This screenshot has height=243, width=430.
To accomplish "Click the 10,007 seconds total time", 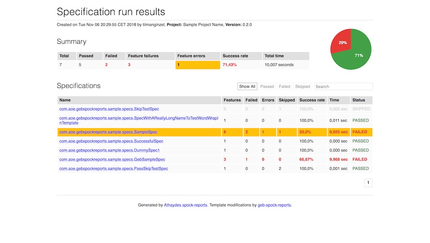I will click(279, 65).
